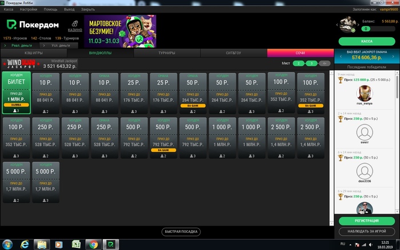This screenshot has height=250, width=400.
Task: Open the Казино chips icon
Action: (x=75, y=24)
